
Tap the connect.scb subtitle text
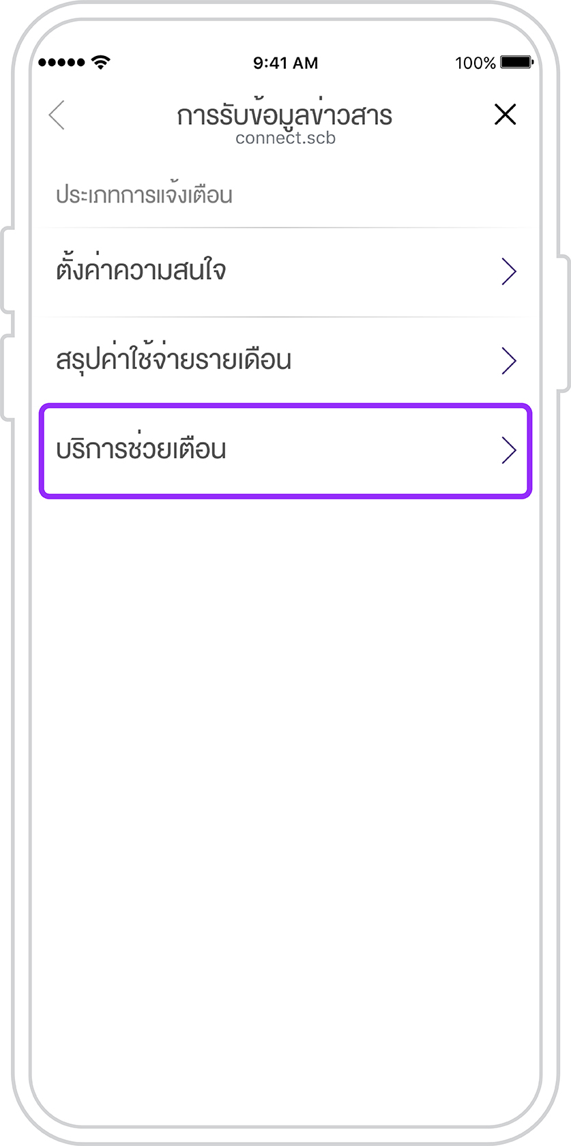pos(285,138)
